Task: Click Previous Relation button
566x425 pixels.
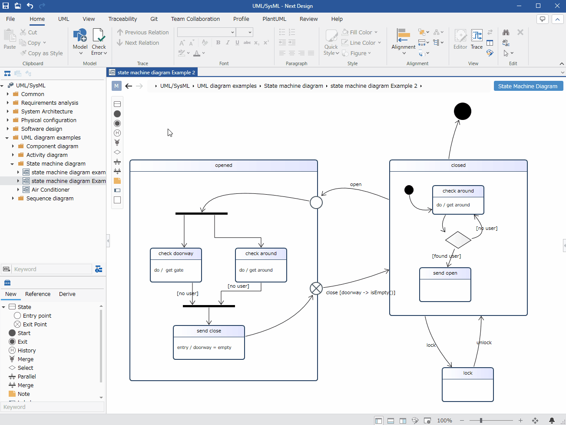Action: (x=143, y=32)
